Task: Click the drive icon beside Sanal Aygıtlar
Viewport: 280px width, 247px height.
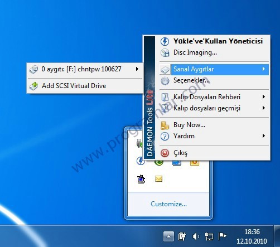Action: pos(165,70)
